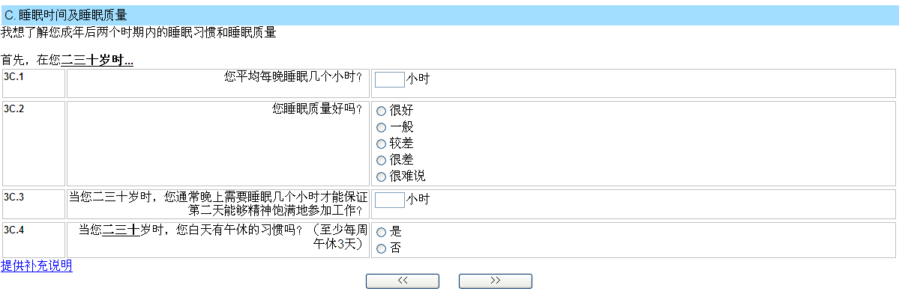Advance with the >> button
899x291 pixels.
click(x=496, y=281)
